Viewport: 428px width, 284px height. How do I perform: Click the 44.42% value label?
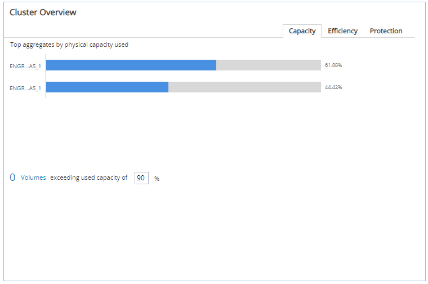[x=333, y=87]
